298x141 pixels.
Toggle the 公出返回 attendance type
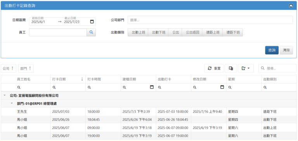pos(192,32)
